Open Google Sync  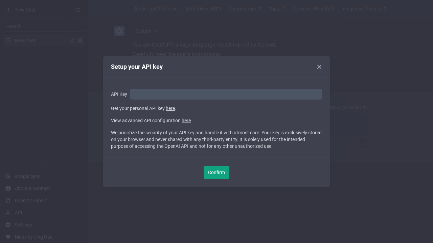point(27,176)
